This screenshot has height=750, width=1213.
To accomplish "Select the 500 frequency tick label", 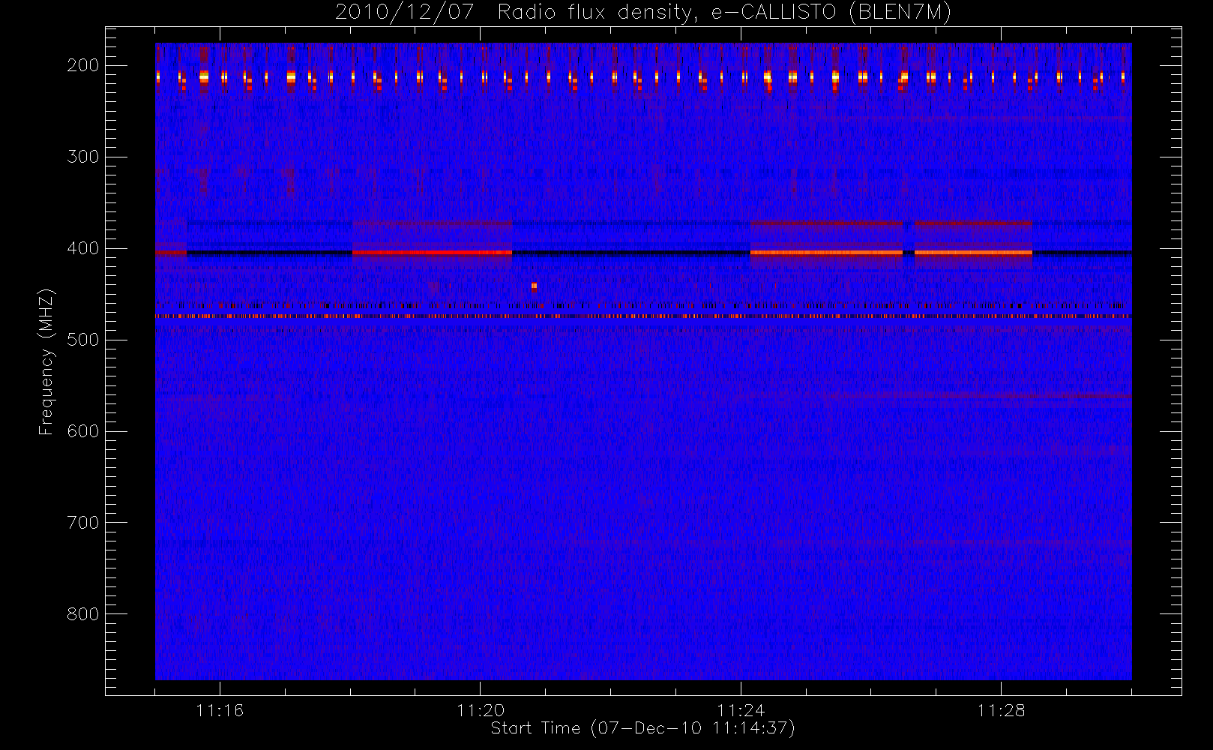I will [83, 340].
